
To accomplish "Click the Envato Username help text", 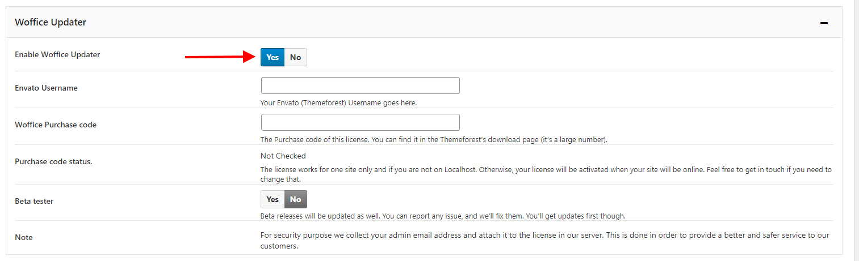I will 338,103.
